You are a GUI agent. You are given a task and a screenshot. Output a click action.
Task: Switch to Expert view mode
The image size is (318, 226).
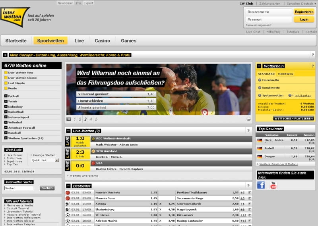coord(88,3)
